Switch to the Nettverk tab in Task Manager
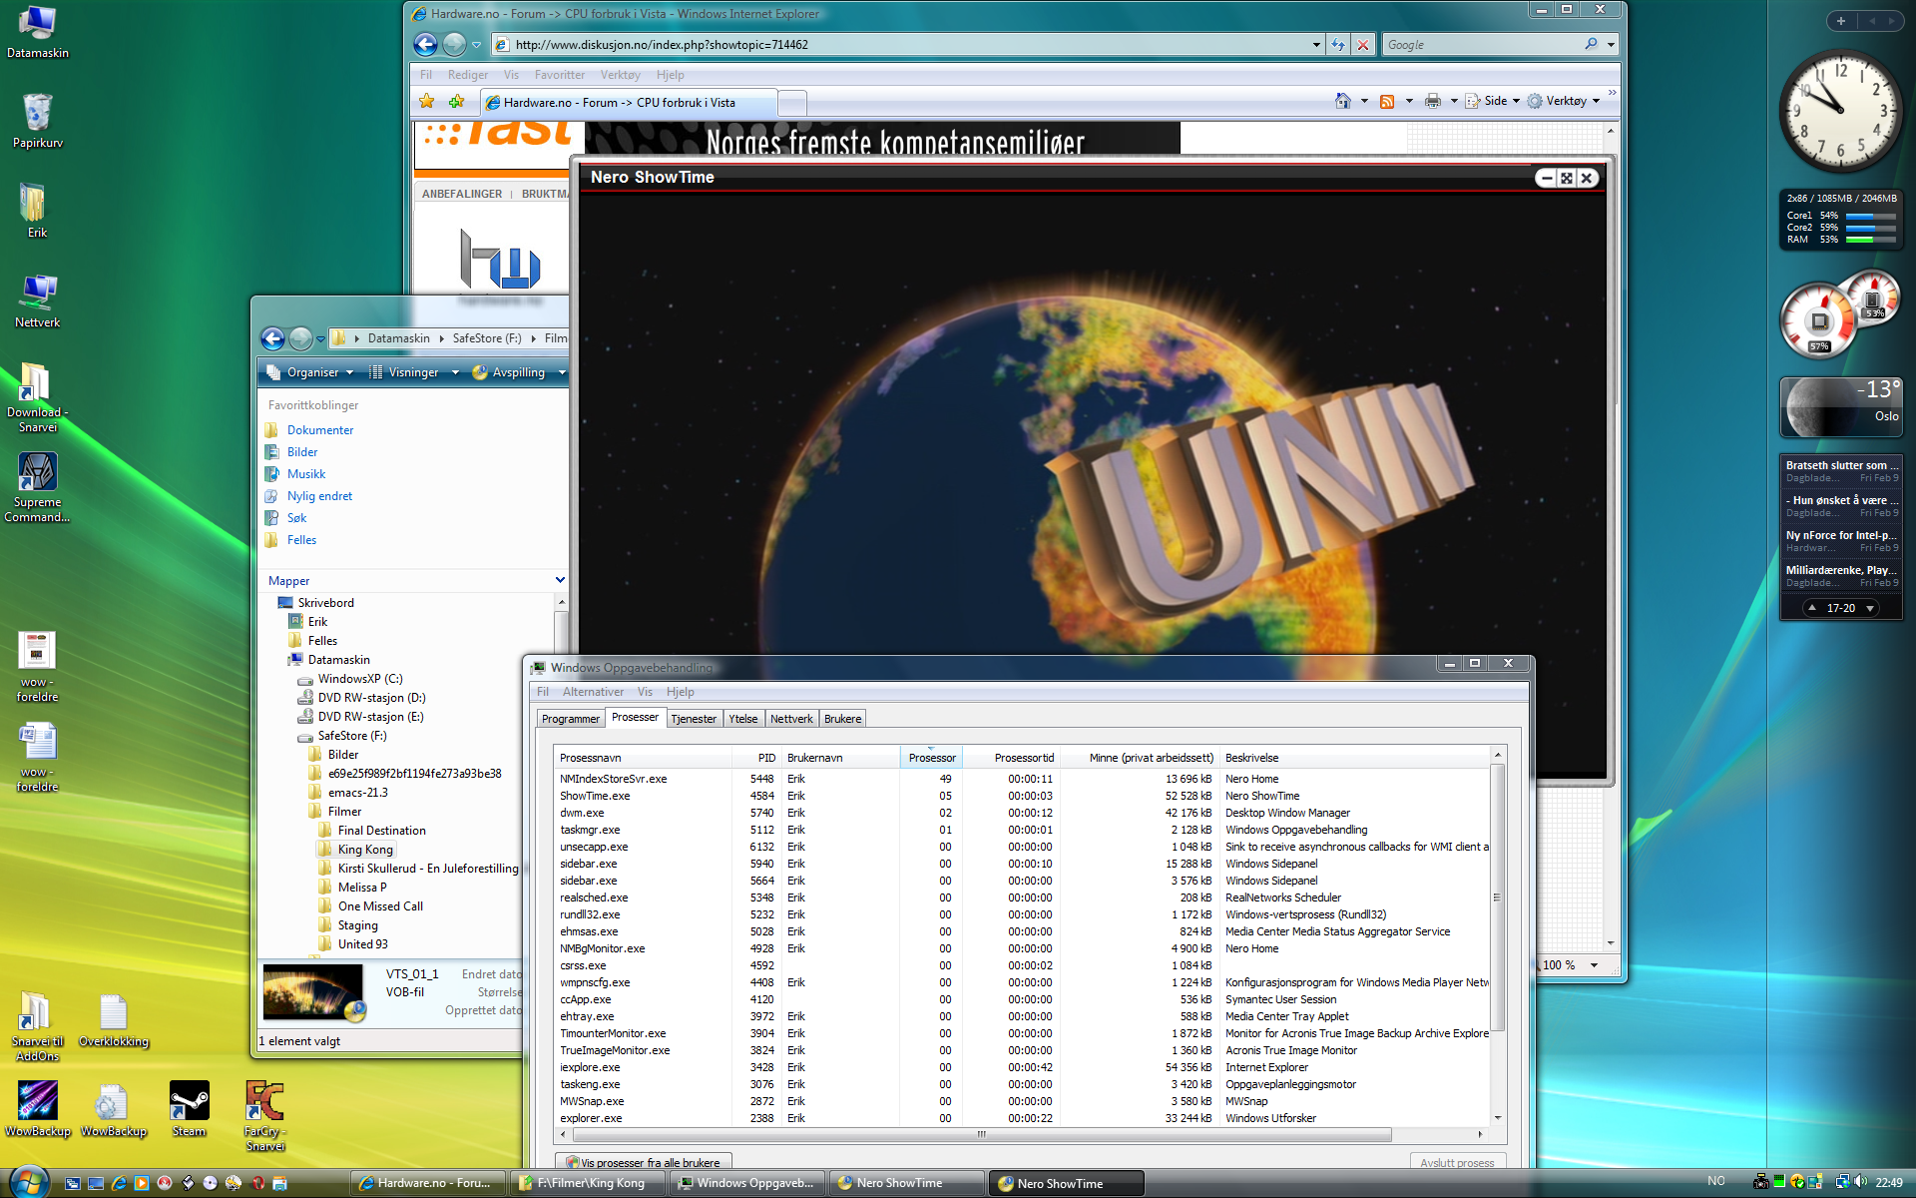Image resolution: width=1916 pixels, height=1198 pixels. point(791,719)
